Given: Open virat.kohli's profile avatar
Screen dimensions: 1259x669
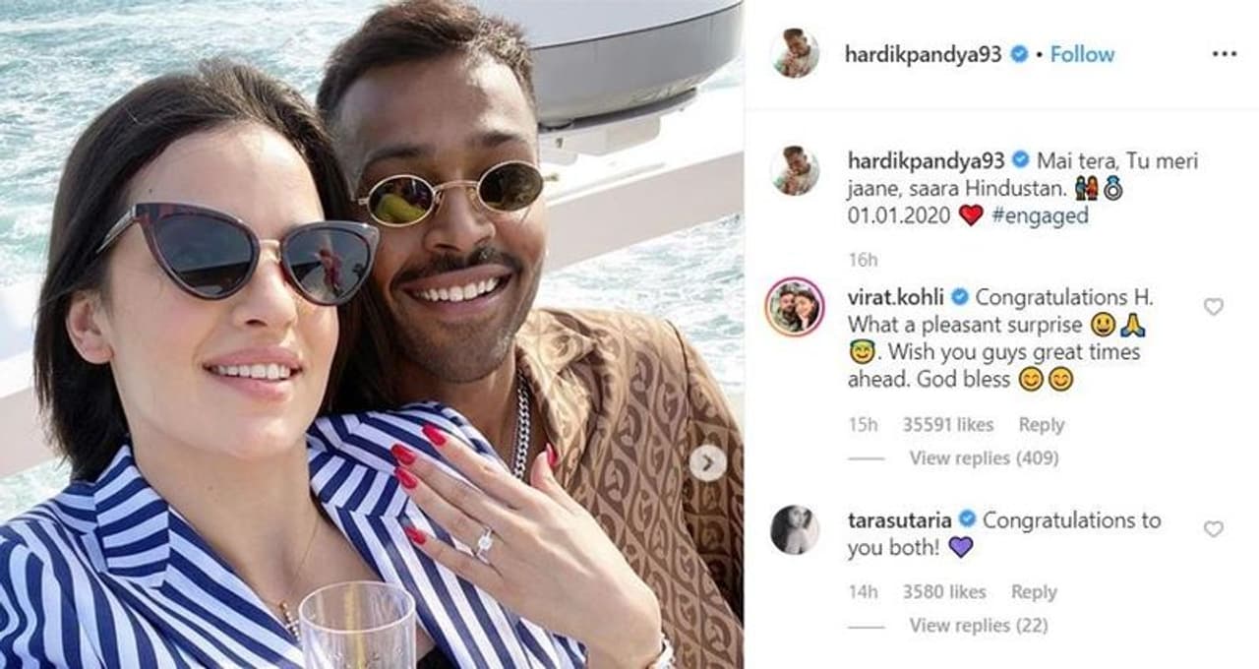Looking at the screenshot, I should [795, 307].
